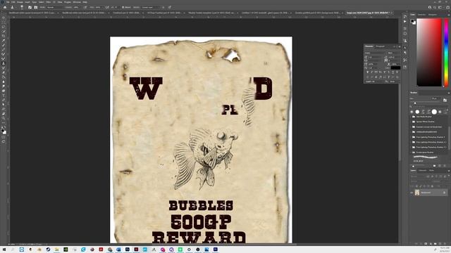The width and height of the screenshot is (451, 253).
Task: Open the Actions panel play icon in the dock
Action: coord(405,21)
